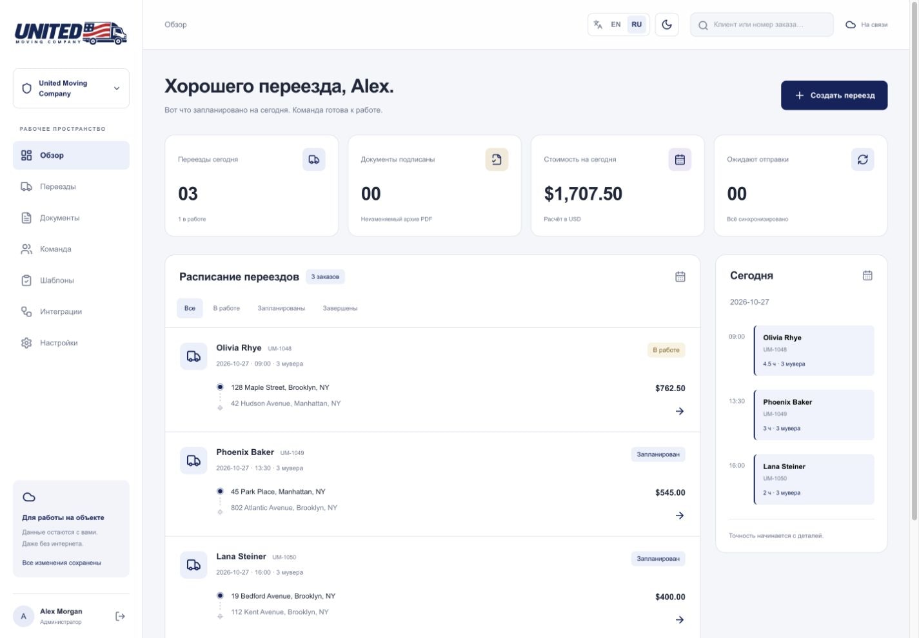The height and width of the screenshot is (638, 919).
Task: Open Lana Steiner order with arrow icon
Action: click(680, 620)
